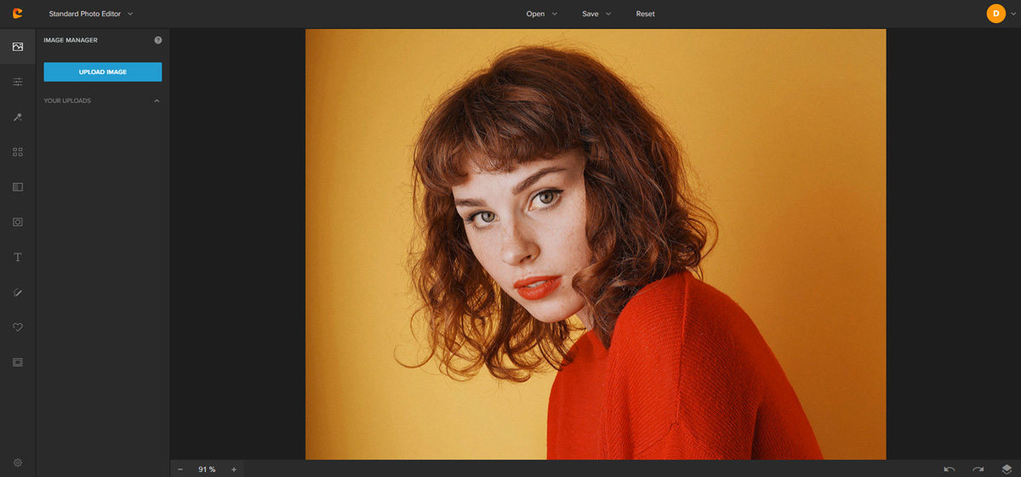The image size is (1021, 477).
Task: Open the Save menu
Action: tap(596, 14)
